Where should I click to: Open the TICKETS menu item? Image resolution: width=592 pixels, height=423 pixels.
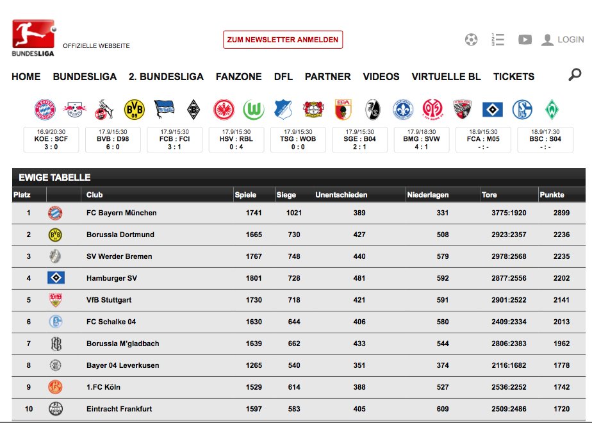(x=513, y=77)
